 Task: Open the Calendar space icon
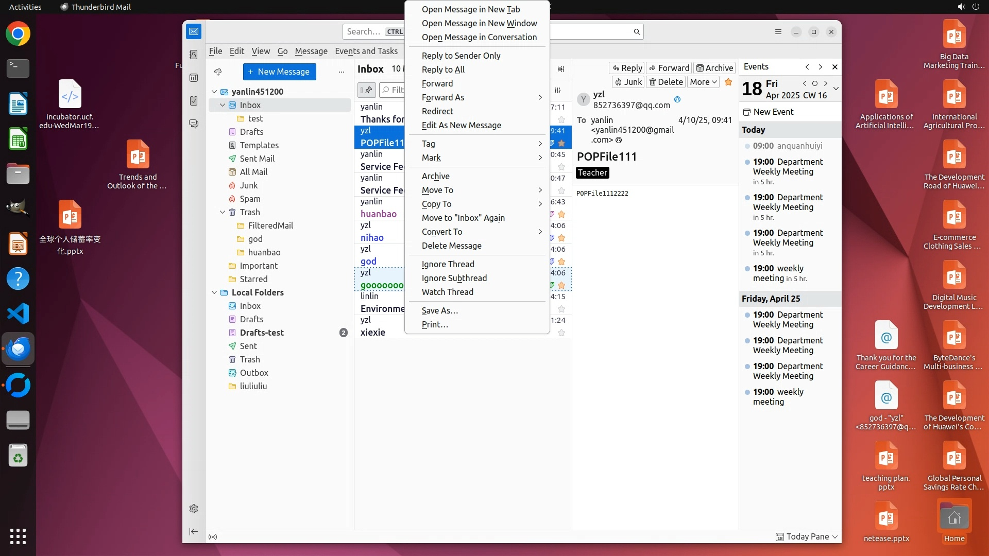tap(194, 78)
